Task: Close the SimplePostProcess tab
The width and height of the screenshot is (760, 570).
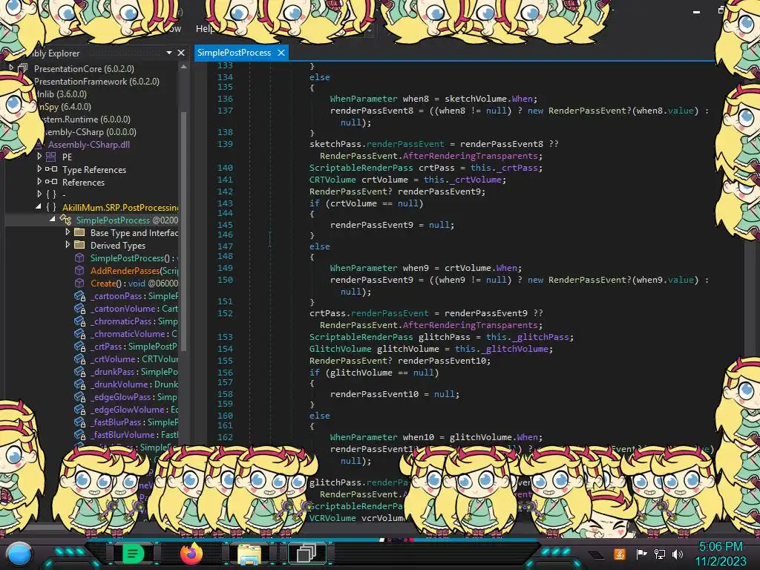Action: [281, 53]
